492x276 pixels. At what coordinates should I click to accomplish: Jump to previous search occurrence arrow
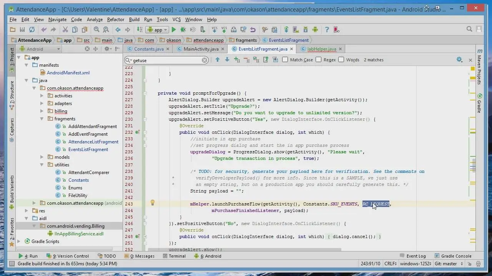point(218,59)
